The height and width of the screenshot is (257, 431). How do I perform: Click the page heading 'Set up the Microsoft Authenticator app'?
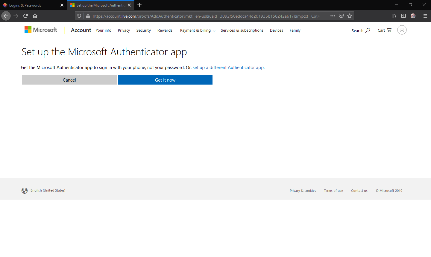pos(104,52)
